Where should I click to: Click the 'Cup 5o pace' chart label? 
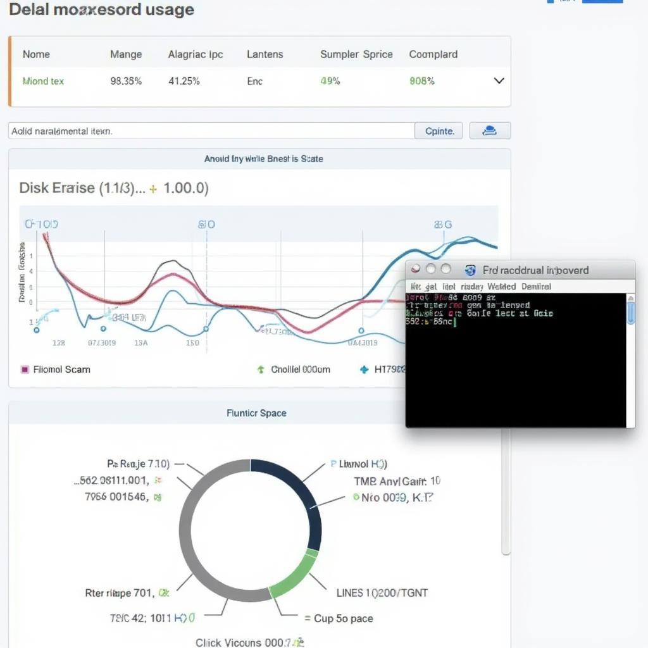click(344, 619)
